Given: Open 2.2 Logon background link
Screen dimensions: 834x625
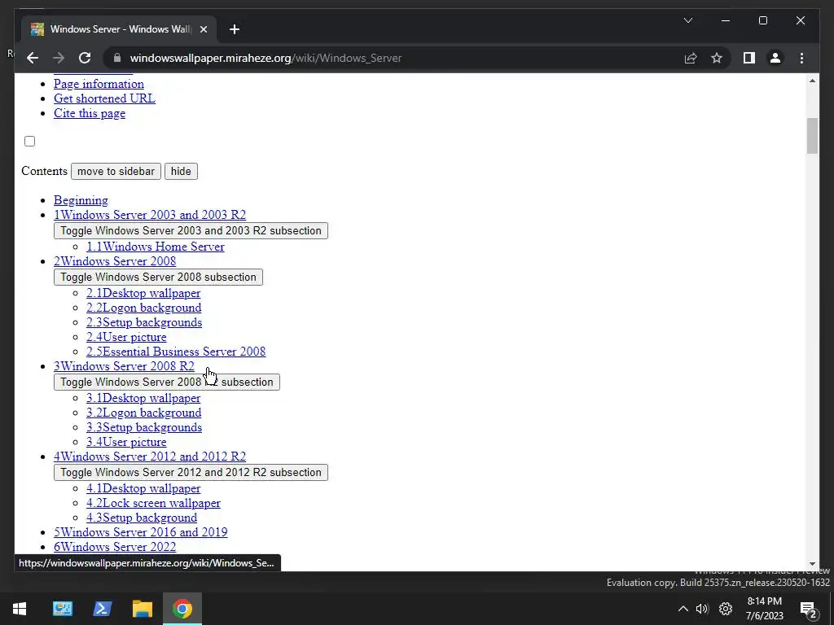Looking at the screenshot, I should pyautogui.click(x=144, y=308).
